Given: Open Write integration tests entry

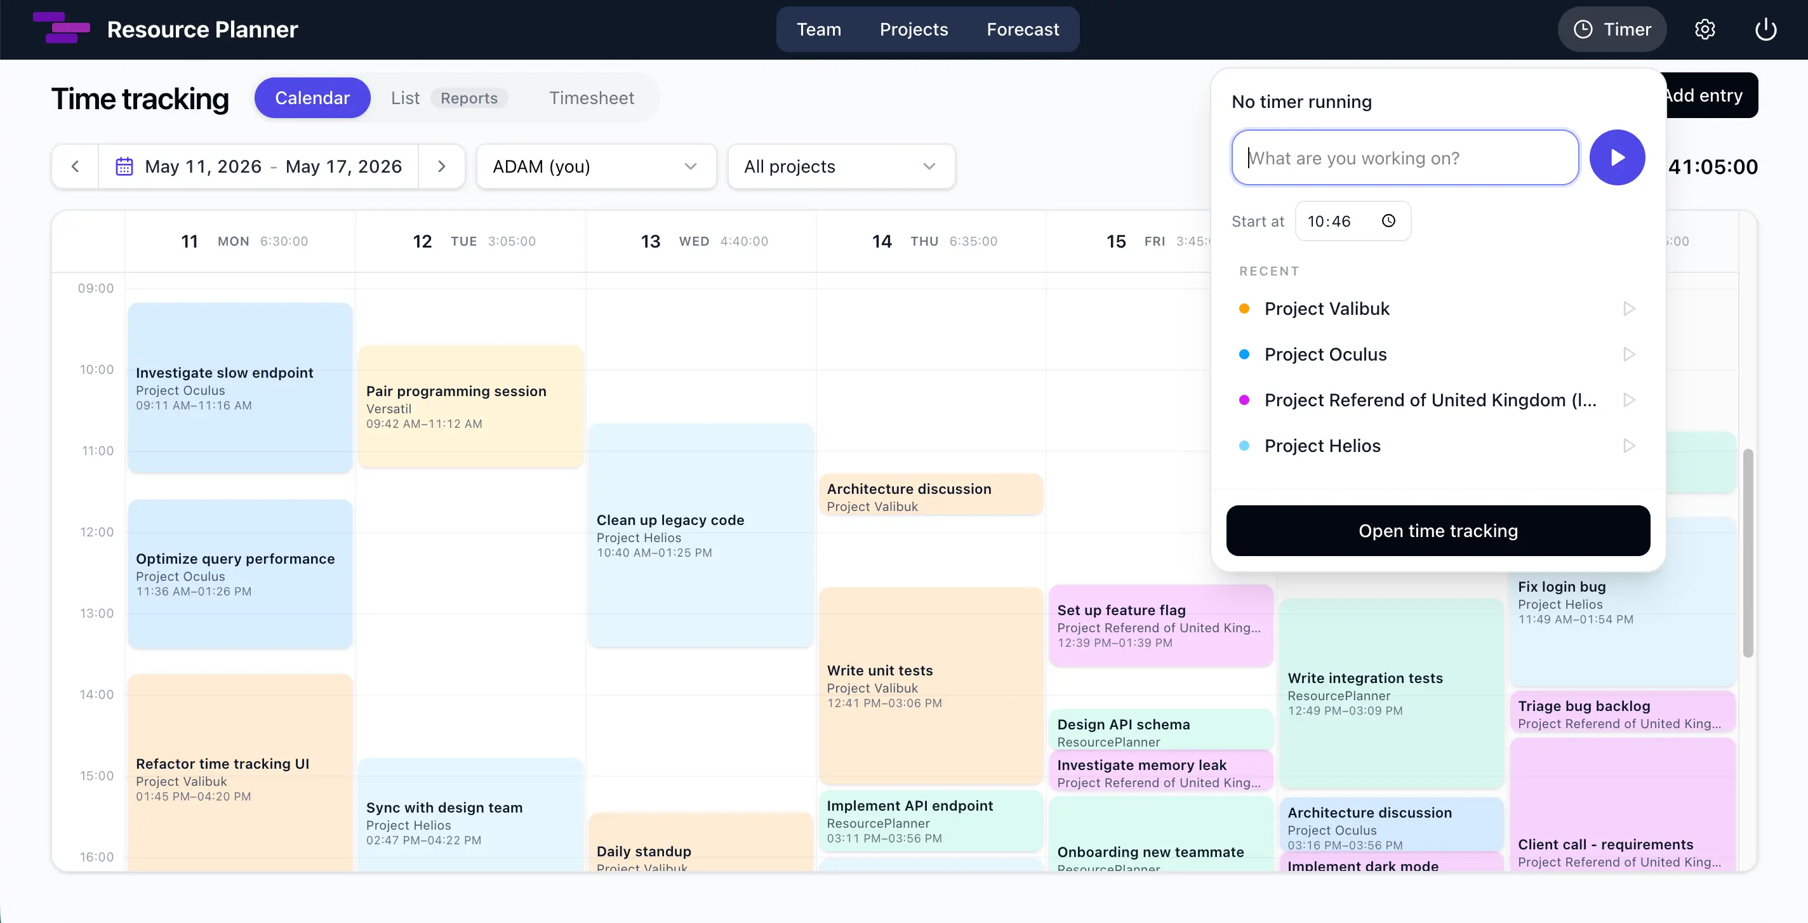Looking at the screenshot, I should [x=1391, y=693].
